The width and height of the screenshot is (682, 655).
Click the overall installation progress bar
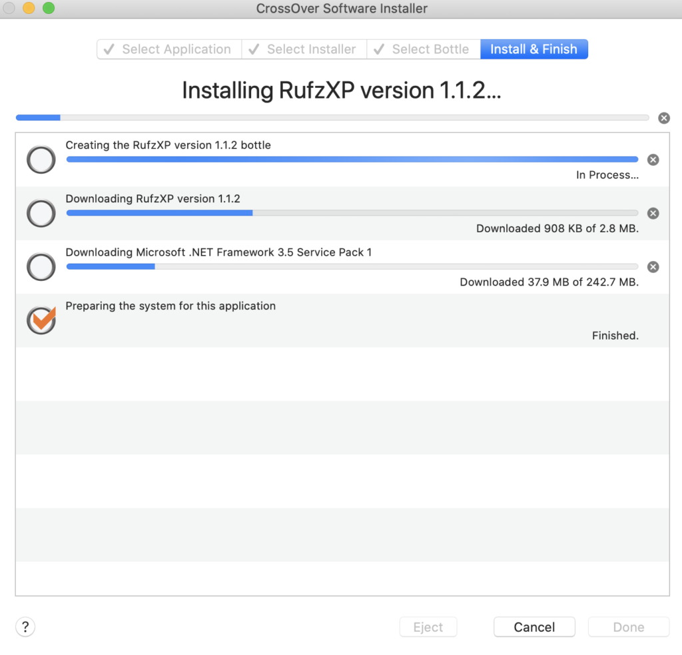332,118
